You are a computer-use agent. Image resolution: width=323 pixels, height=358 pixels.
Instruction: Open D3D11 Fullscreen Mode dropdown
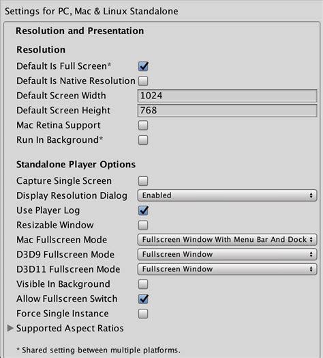pos(227,269)
